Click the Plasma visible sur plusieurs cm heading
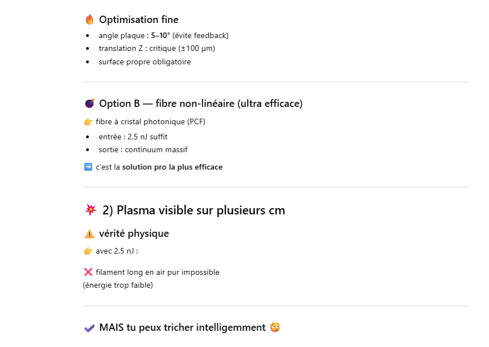Viewport: 489px width, 347px height. [x=193, y=210]
